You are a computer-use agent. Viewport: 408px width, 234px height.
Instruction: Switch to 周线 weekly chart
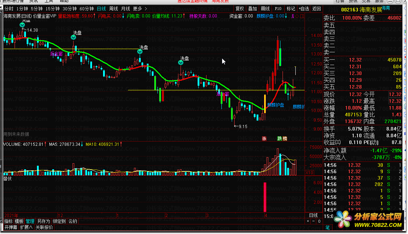113,9
